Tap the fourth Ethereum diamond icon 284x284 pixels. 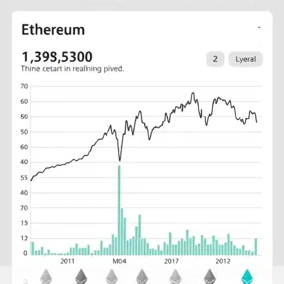pyautogui.click(x=142, y=277)
